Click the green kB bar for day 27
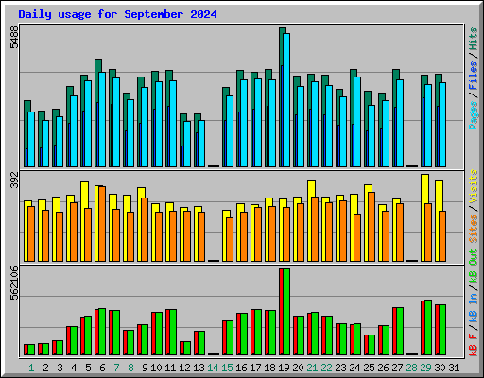Screen dimensions: 484x378 (400, 332)
